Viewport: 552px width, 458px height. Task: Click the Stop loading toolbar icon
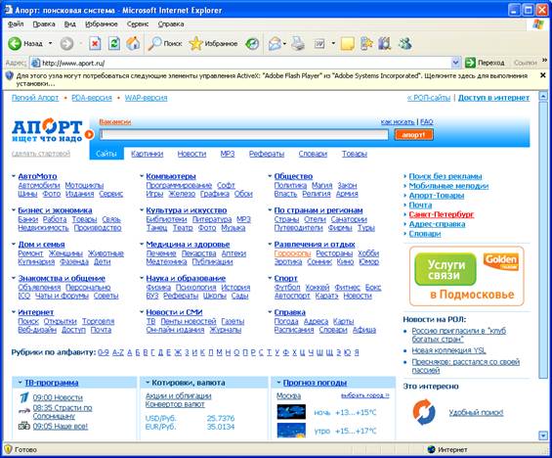point(95,44)
